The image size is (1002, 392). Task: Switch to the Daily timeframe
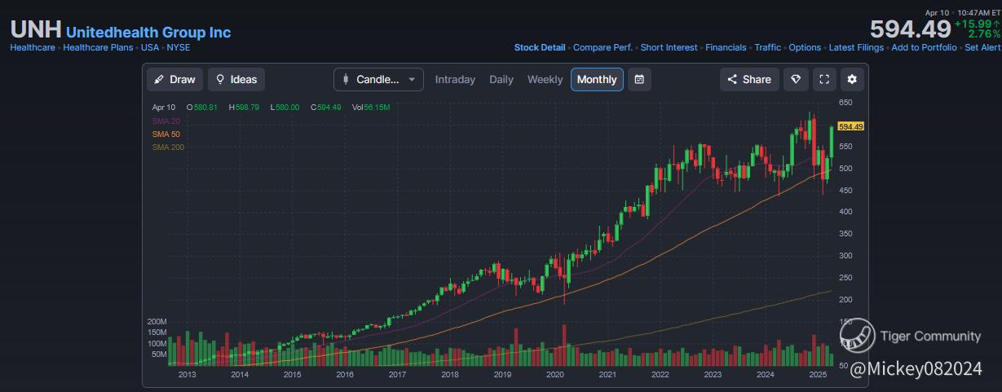501,79
